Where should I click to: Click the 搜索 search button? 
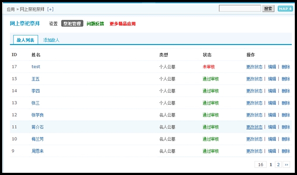[268, 8]
